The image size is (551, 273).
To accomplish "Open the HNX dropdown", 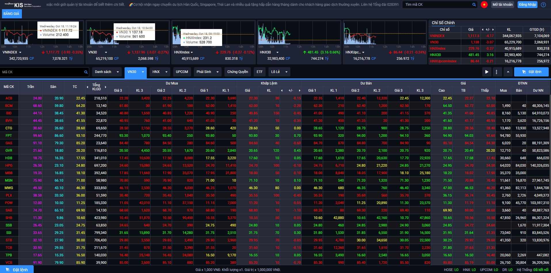I will [160, 72].
